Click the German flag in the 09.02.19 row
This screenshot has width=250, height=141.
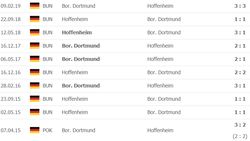tap(35, 6)
